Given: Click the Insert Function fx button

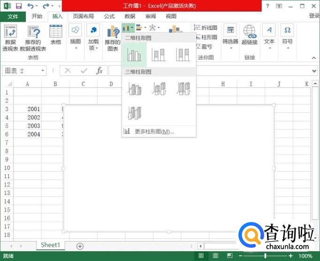Looking at the screenshot, I should [x=99, y=71].
